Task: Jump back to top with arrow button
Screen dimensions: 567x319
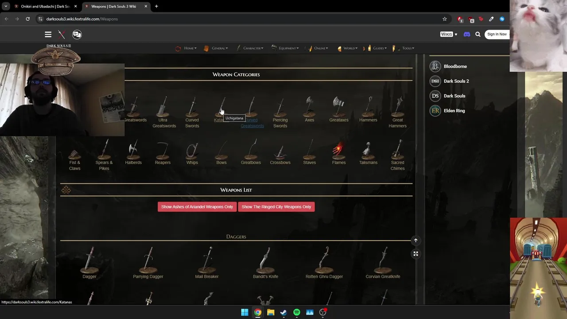Action: tap(416, 240)
